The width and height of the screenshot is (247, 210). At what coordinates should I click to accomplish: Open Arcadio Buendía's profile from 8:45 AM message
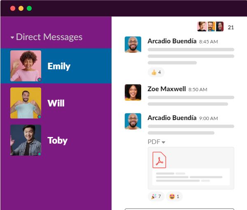click(x=172, y=41)
